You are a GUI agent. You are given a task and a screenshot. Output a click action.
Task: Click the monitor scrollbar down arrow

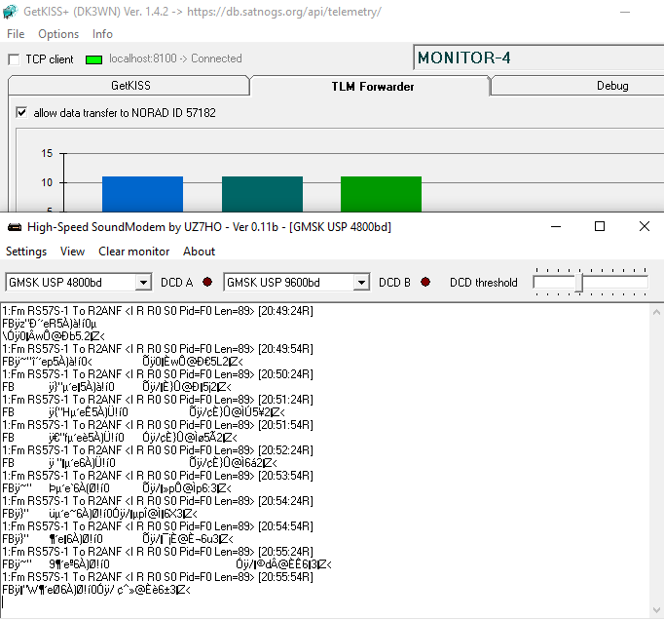coord(656,610)
